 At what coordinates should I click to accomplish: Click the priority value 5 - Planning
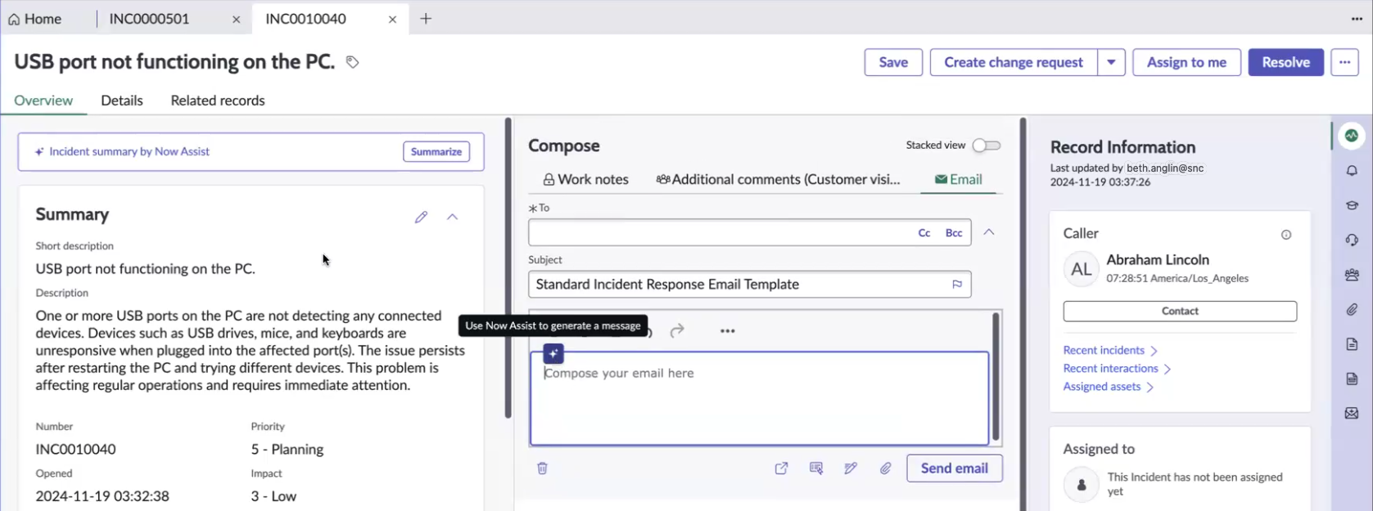(x=287, y=449)
